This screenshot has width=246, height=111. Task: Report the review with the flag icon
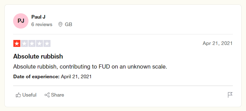pos(230,95)
